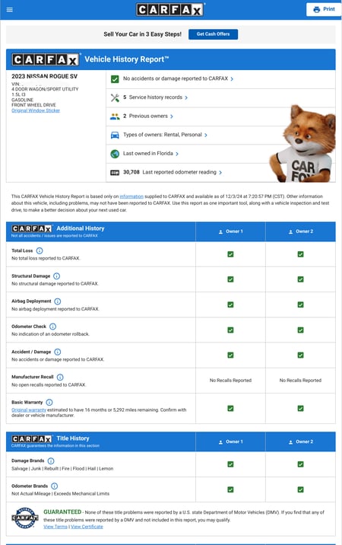Expand the Service history records chevron

pyautogui.click(x=186, y=97)
